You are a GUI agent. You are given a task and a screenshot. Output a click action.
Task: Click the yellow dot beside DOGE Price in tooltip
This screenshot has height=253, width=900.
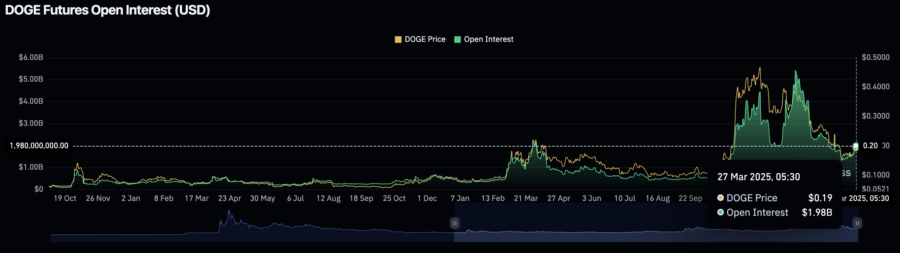(x=720, y=198)
